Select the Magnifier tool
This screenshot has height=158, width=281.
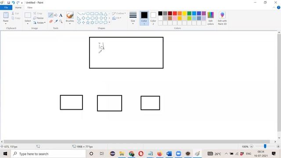tap(61, 22)
